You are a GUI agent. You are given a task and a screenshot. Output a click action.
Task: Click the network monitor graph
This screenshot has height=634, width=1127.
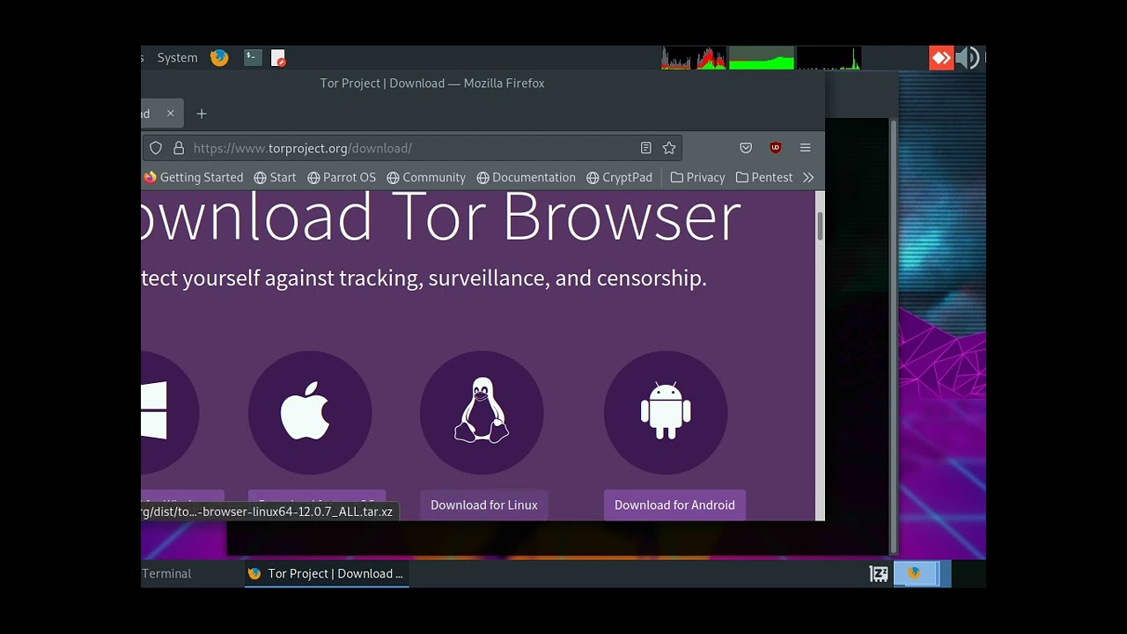(x=829, y=58)
